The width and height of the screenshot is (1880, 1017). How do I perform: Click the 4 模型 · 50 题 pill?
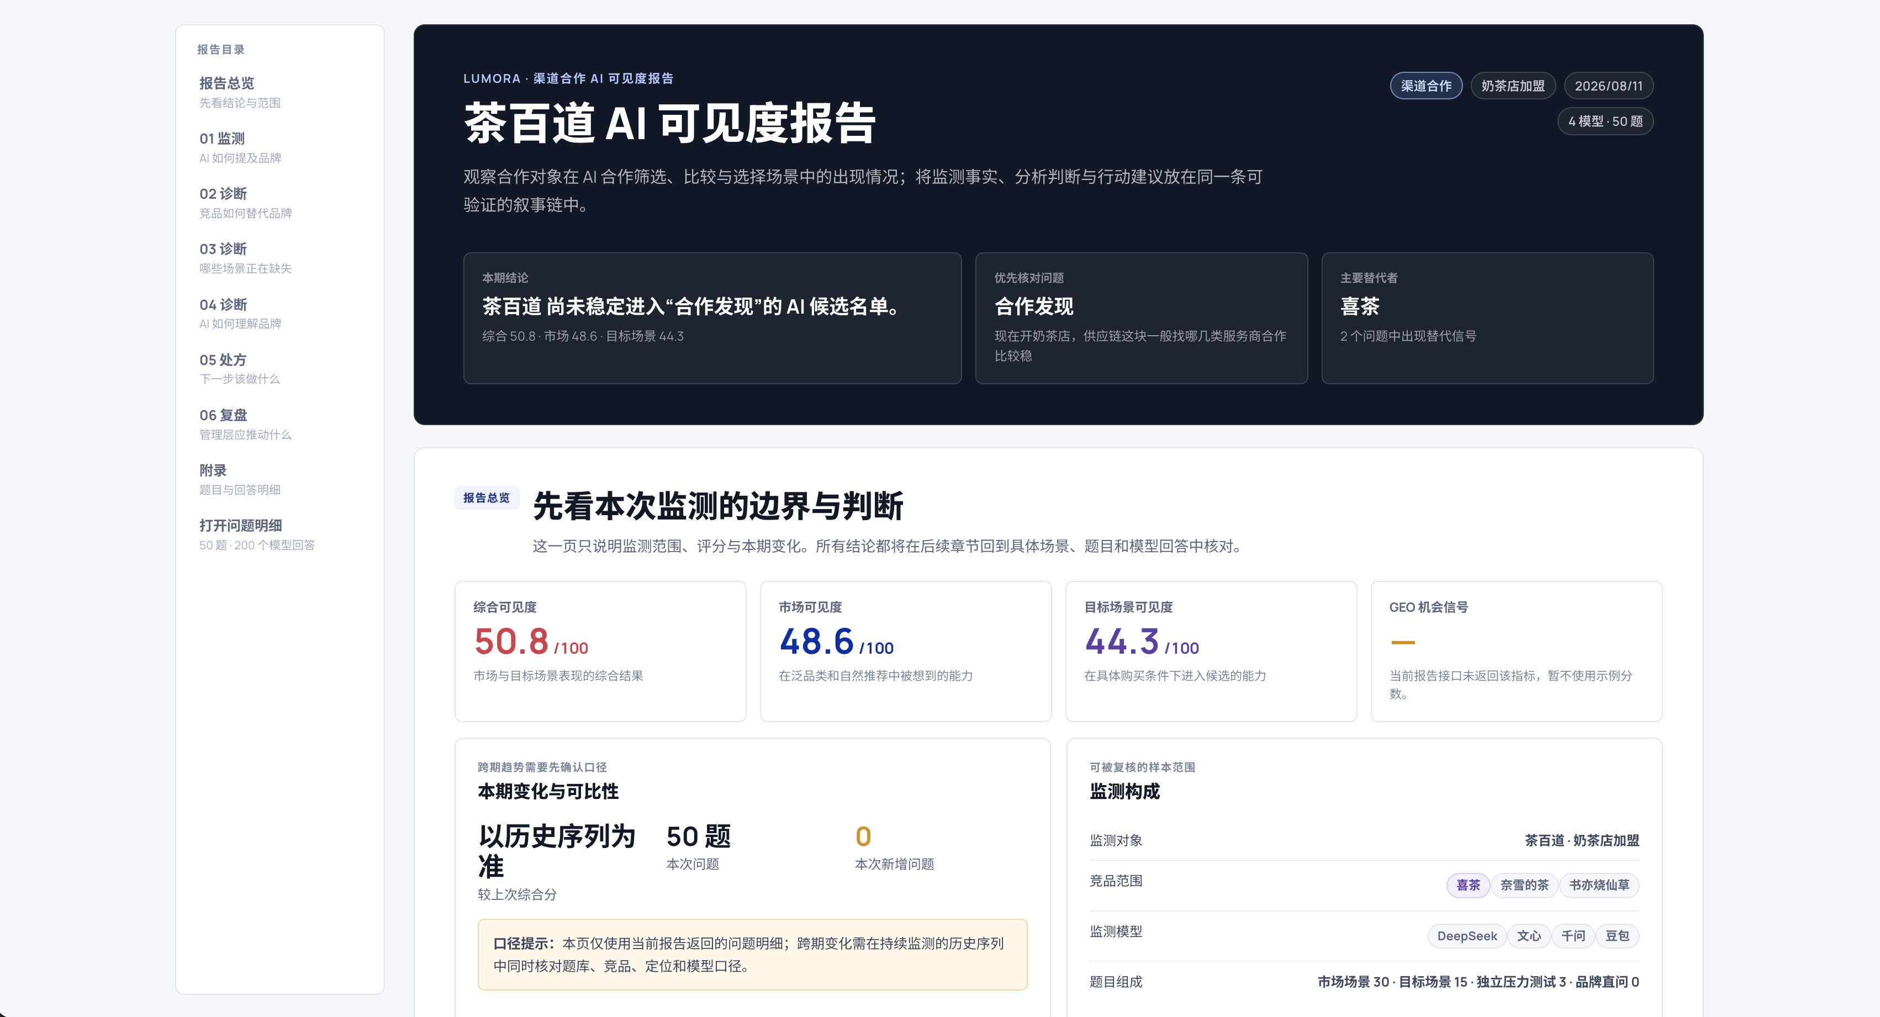click(x=1605, y=121)
